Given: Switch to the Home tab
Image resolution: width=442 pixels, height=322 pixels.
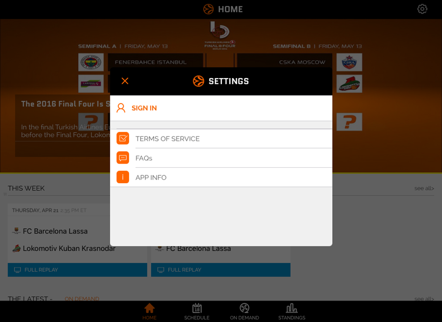Looking at the screenshot, I should 150,312.
